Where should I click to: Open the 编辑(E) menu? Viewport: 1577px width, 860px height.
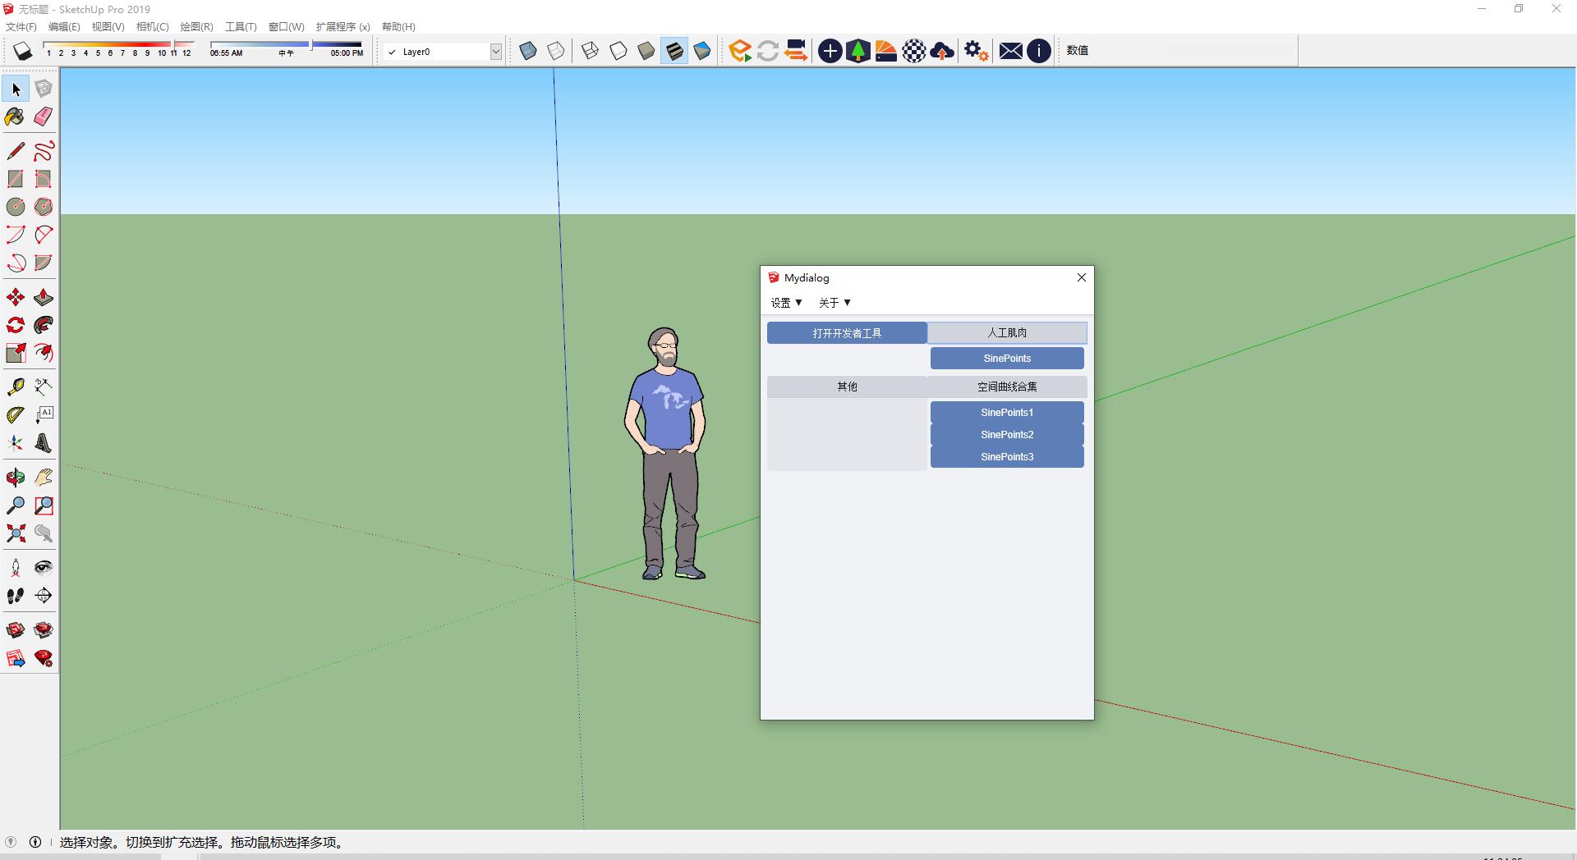(64, 26)
